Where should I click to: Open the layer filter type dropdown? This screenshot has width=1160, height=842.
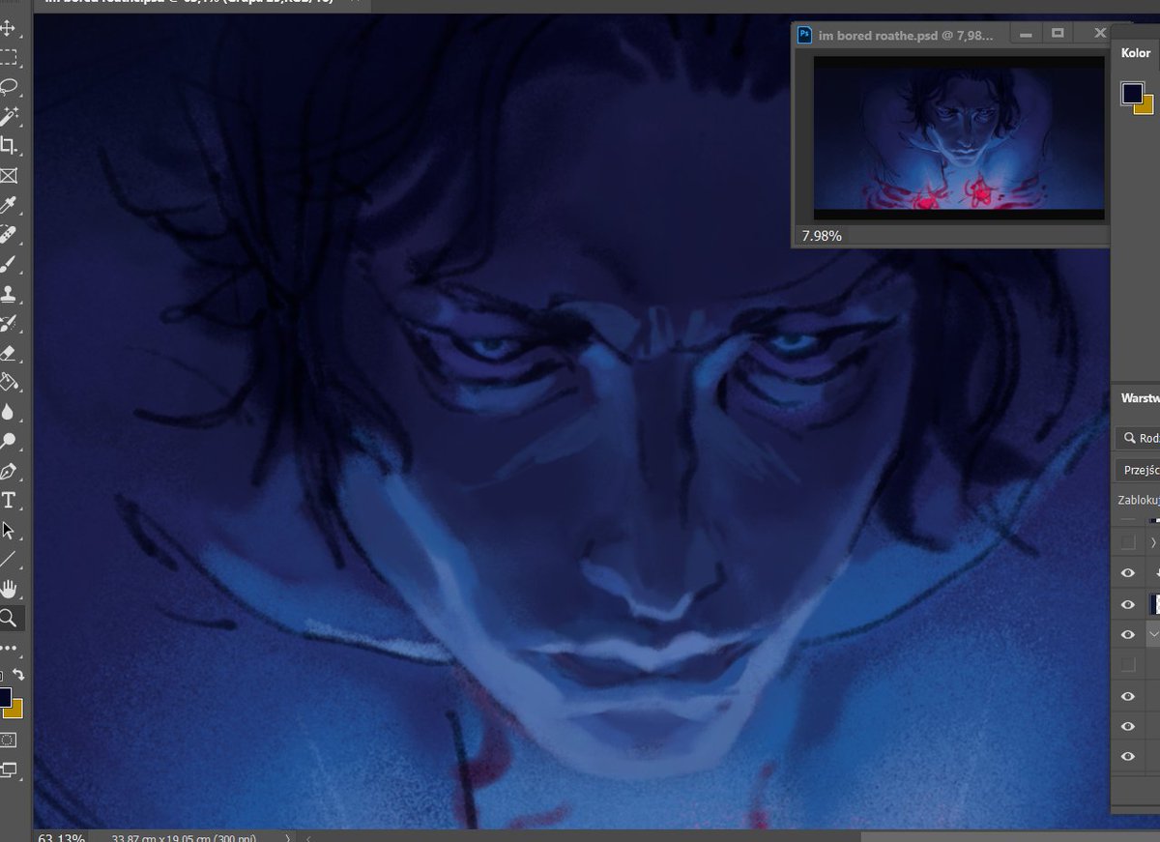pyautogui.click(x=1138, y=438)
